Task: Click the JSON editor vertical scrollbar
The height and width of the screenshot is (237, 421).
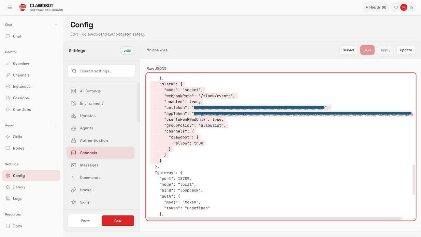Action: [x=414, y=180]
